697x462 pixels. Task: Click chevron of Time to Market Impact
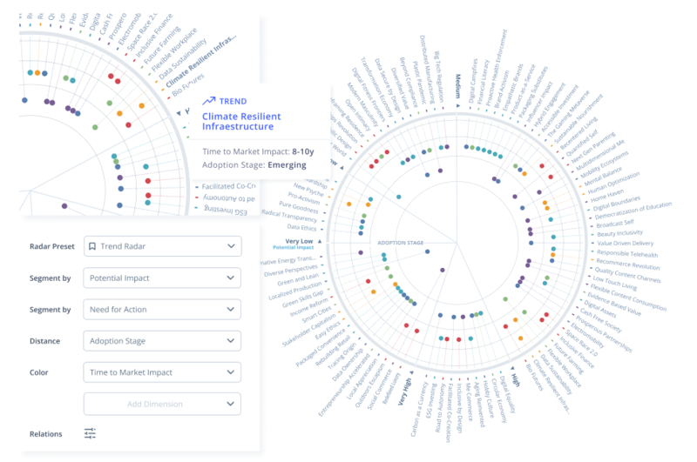[x=231, y=372]
